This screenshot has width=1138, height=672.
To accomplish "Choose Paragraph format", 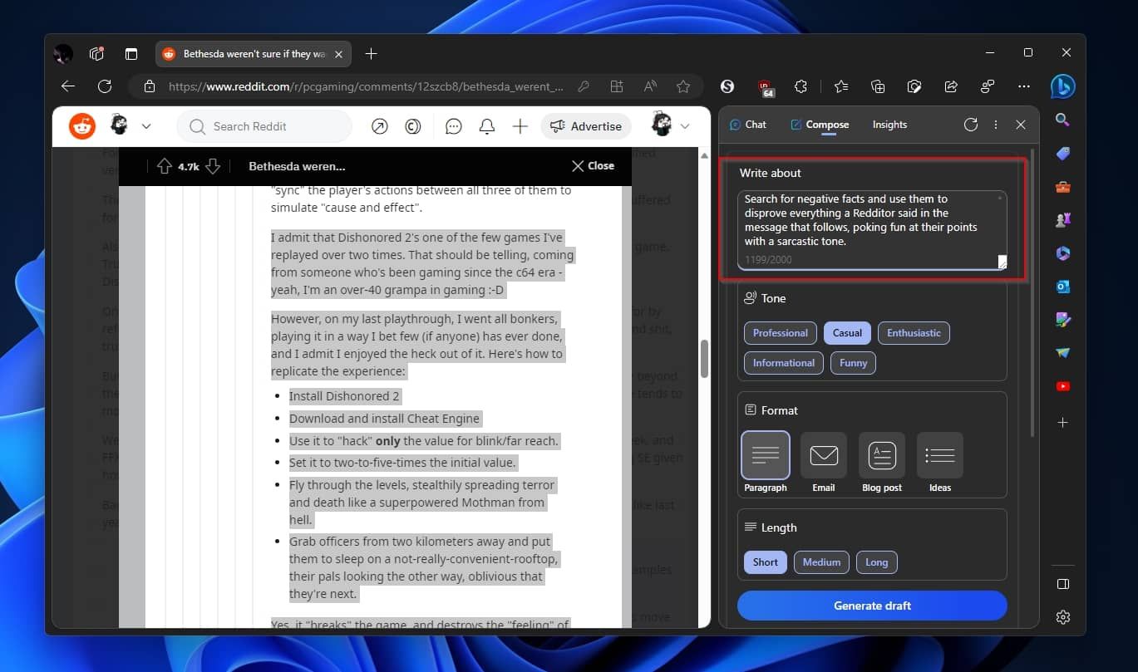I will pos(765,462).
